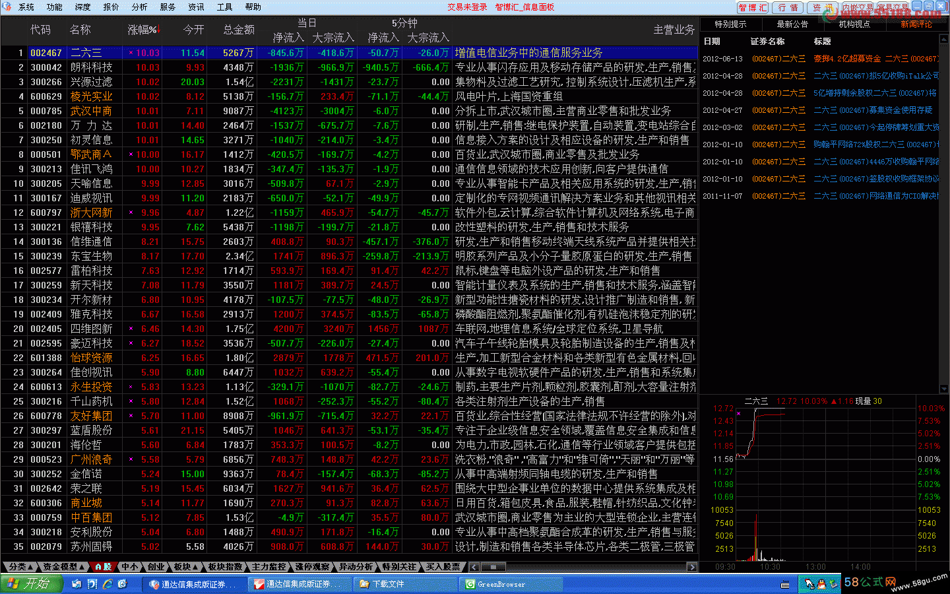Viewport: 950px width, 594px height.
Task: Open the 帮助 menu
Action: [253, 7]
